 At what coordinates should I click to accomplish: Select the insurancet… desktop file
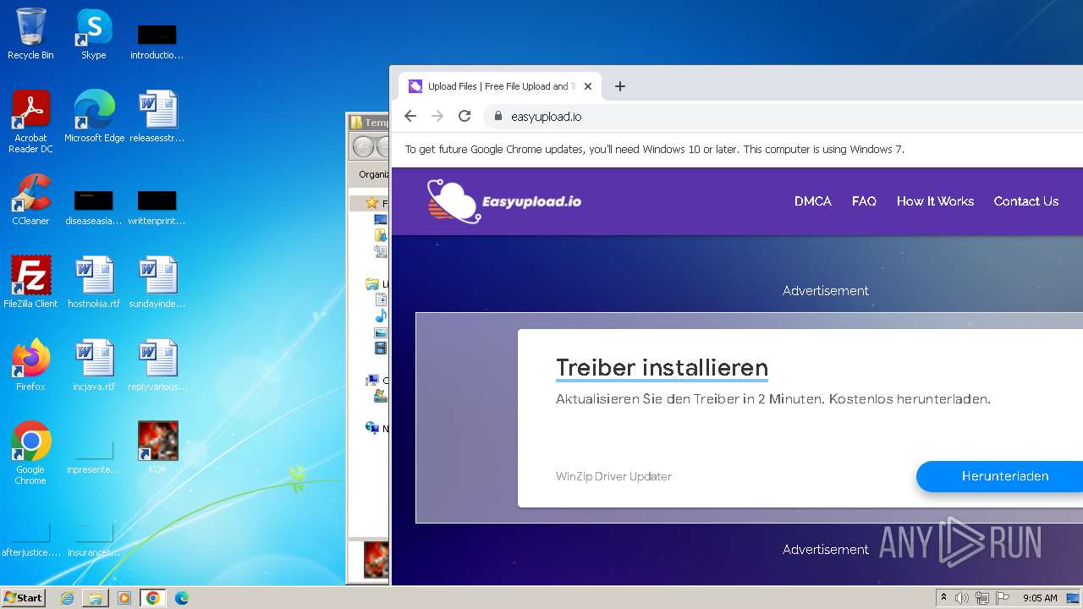pos(94,538)
